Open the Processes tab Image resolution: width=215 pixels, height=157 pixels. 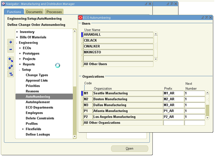[54, 12]
